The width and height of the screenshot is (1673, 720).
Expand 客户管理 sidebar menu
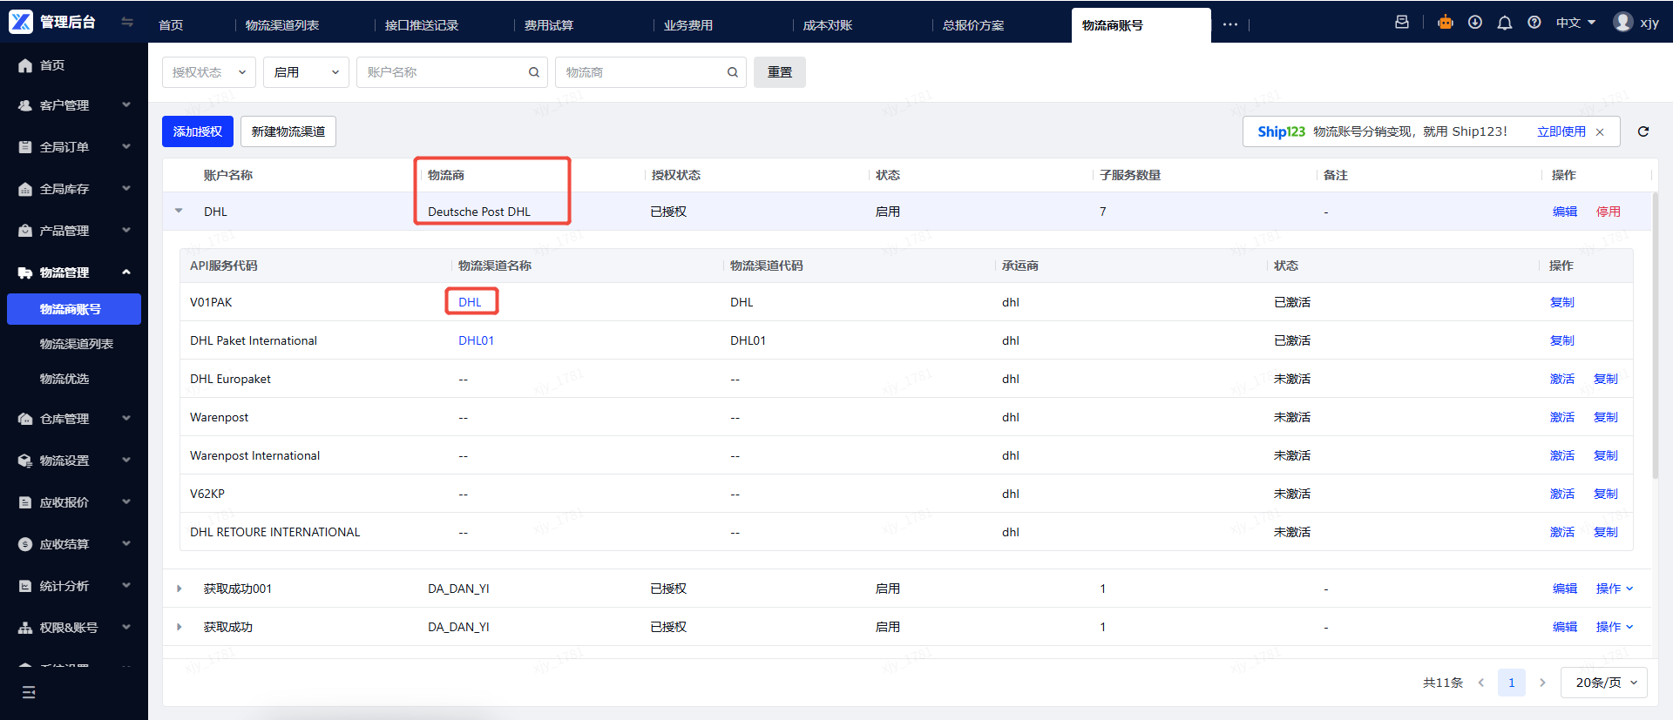(x=74, y=105)
